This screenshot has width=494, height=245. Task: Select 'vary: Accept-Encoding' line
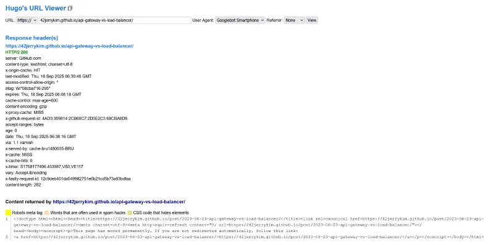26,173
